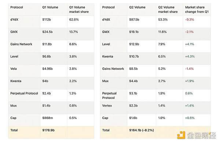Click the Jinse Finance watermark logo icon
This screenshot has height=143, width=220.
181,135
